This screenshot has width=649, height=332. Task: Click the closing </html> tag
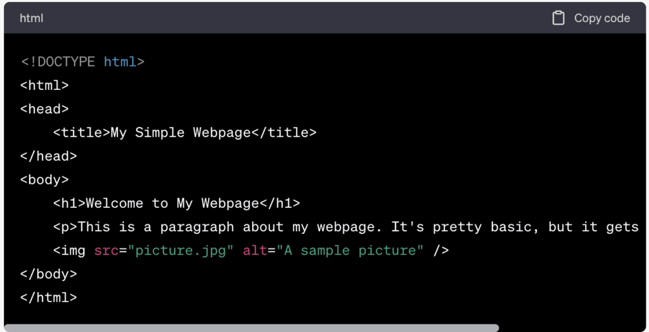49,298
